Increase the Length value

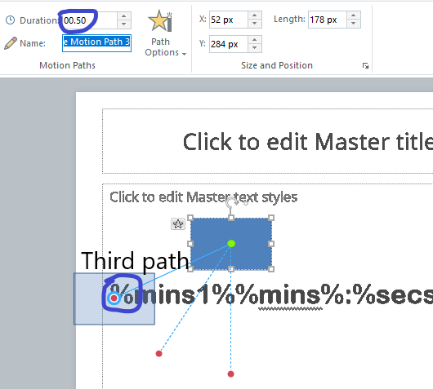(x=354, y=15)
